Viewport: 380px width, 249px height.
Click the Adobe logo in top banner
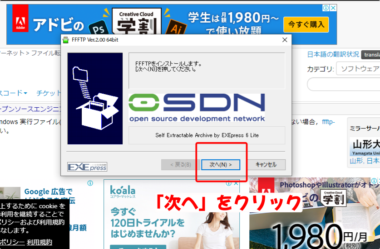pyautogui.click(x=20, y=19)
